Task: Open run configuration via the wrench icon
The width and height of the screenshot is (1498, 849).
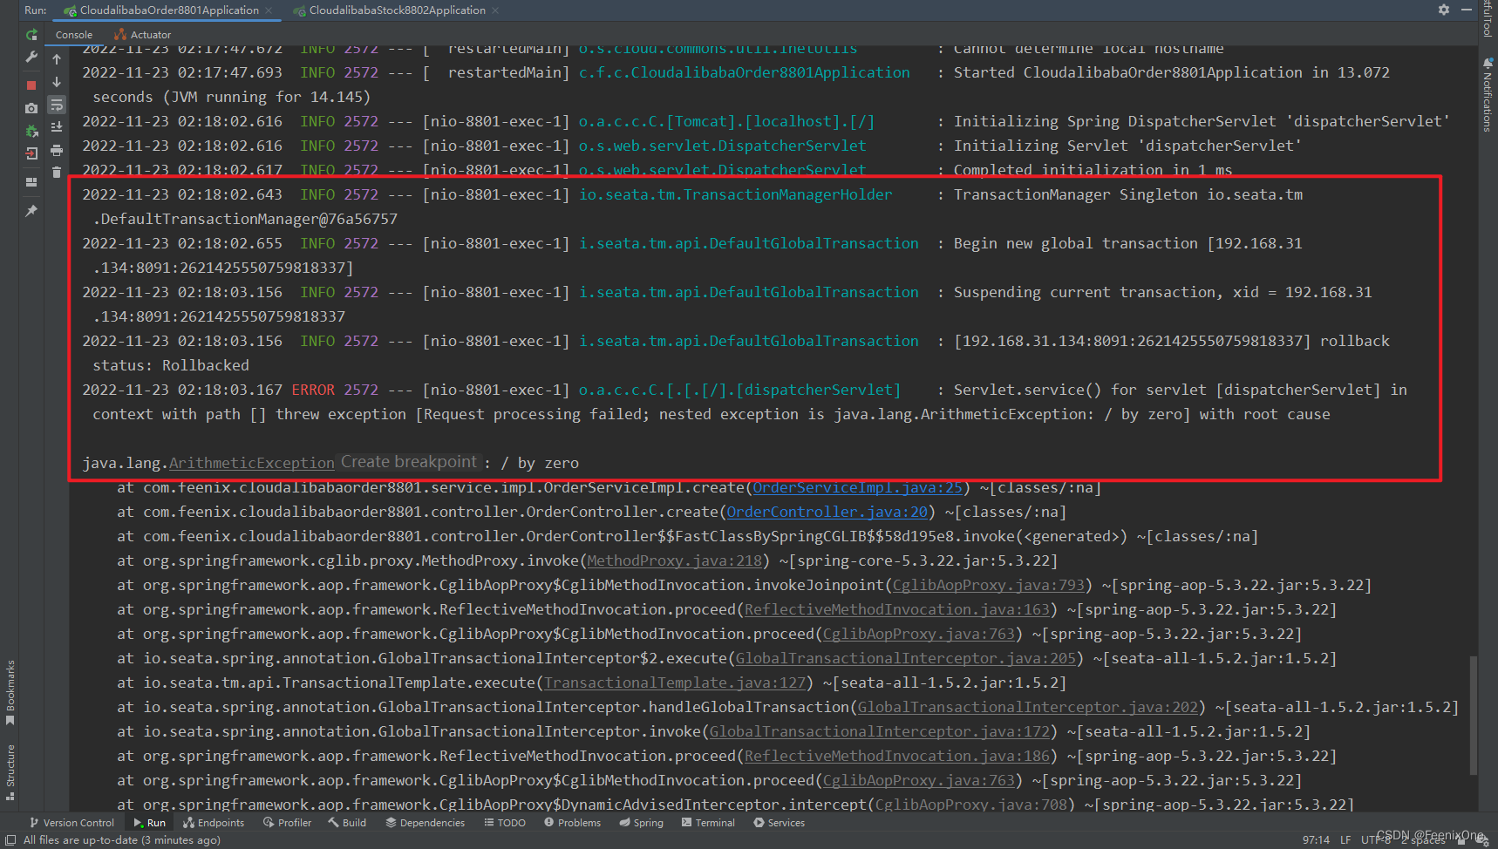Action: [31, 58]
